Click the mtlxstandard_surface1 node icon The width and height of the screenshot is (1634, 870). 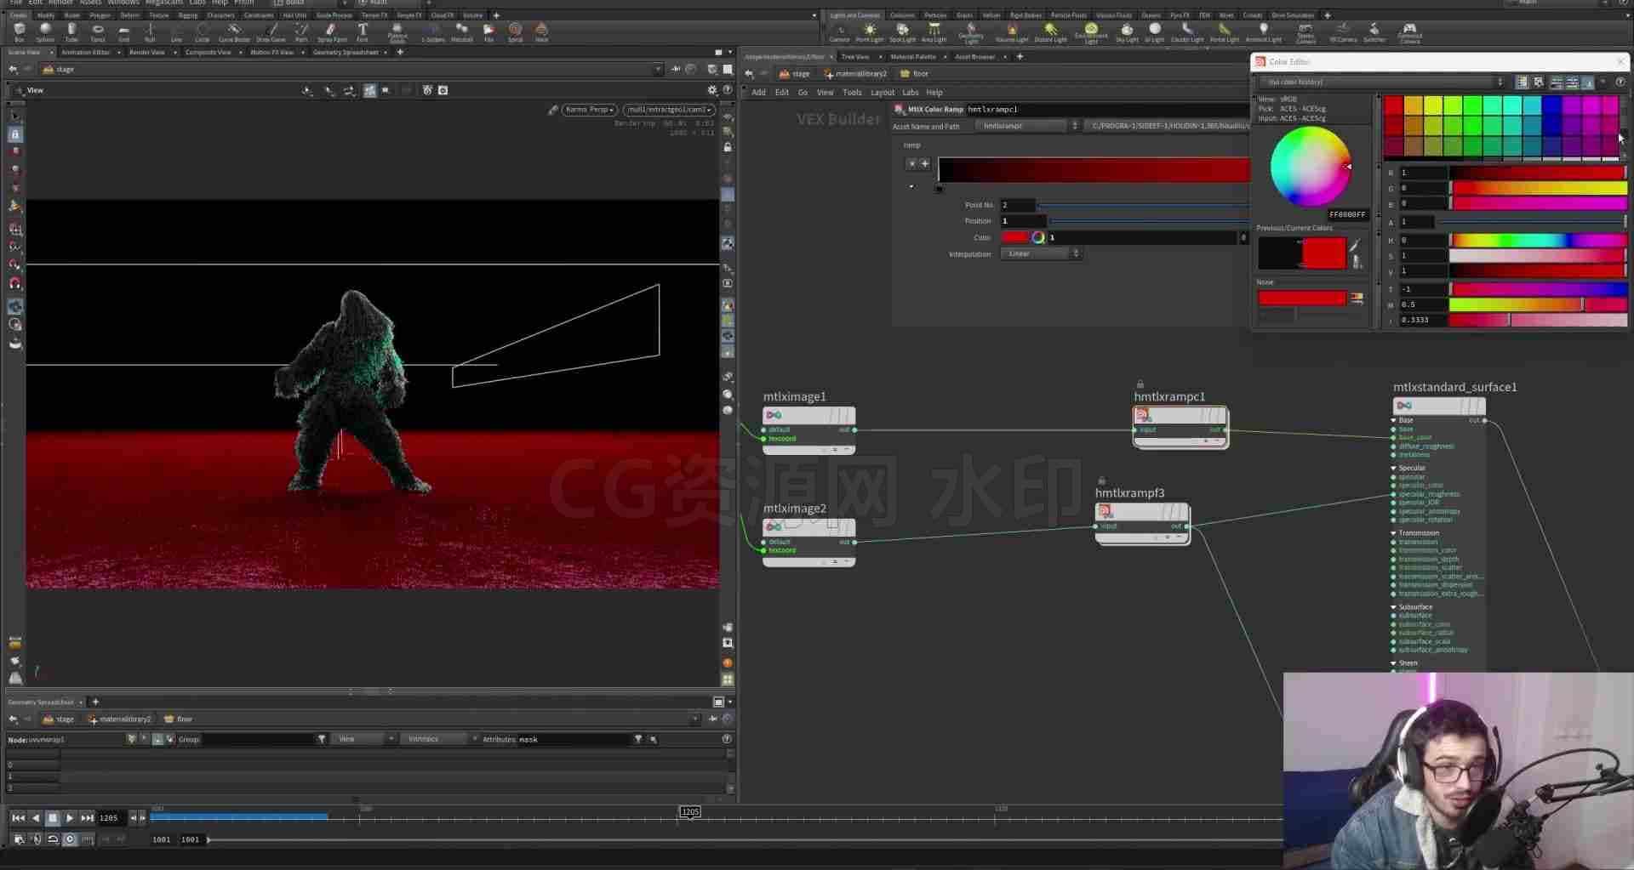click(x=1404, y=406)
